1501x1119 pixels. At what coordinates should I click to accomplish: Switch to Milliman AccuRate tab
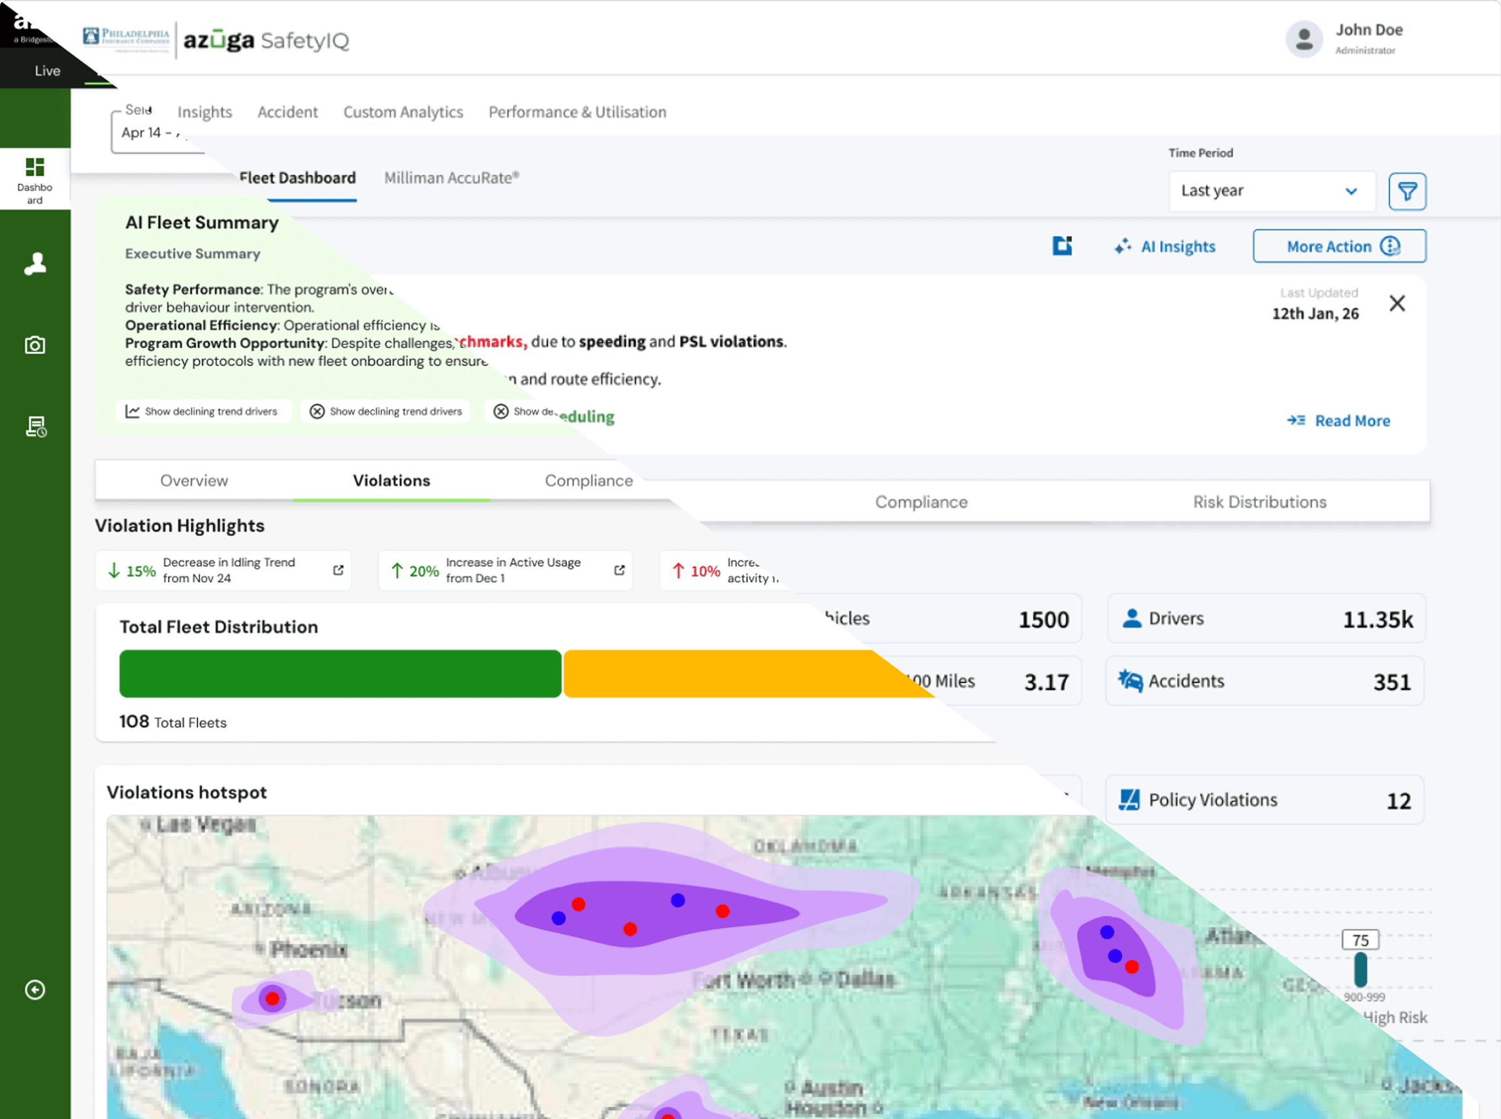(x=451, y=178)
